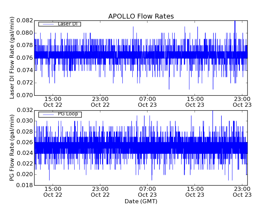Click the tallest Laser DI spike reaching 0.082
Viewport: 275px width, 206px height.
pos(235,22)
